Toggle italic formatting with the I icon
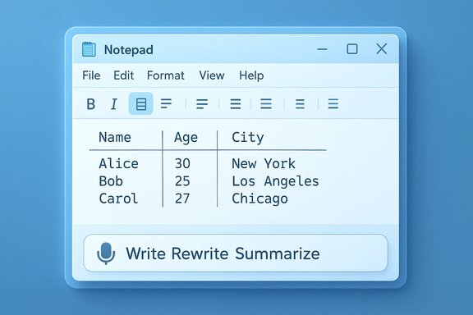The width and height of the screenshot is (473, 315). click(x=114, y=104)
